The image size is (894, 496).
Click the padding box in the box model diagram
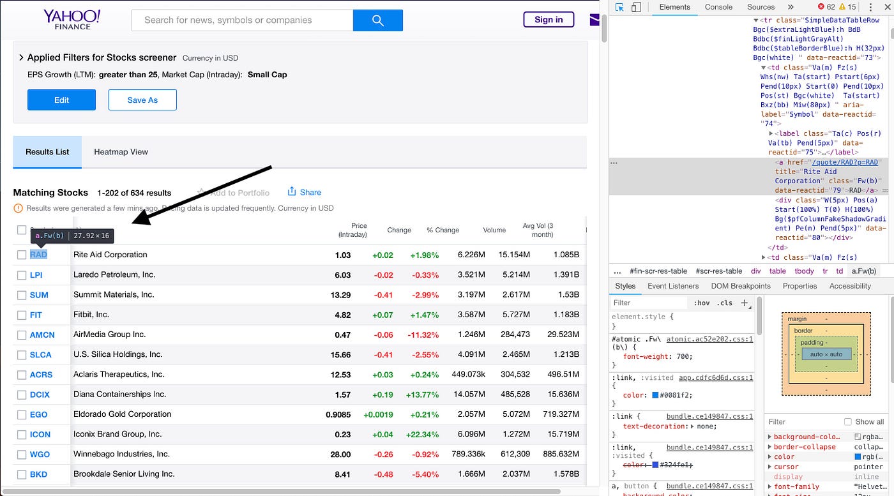pyautogui.click(x=826, y=354)
